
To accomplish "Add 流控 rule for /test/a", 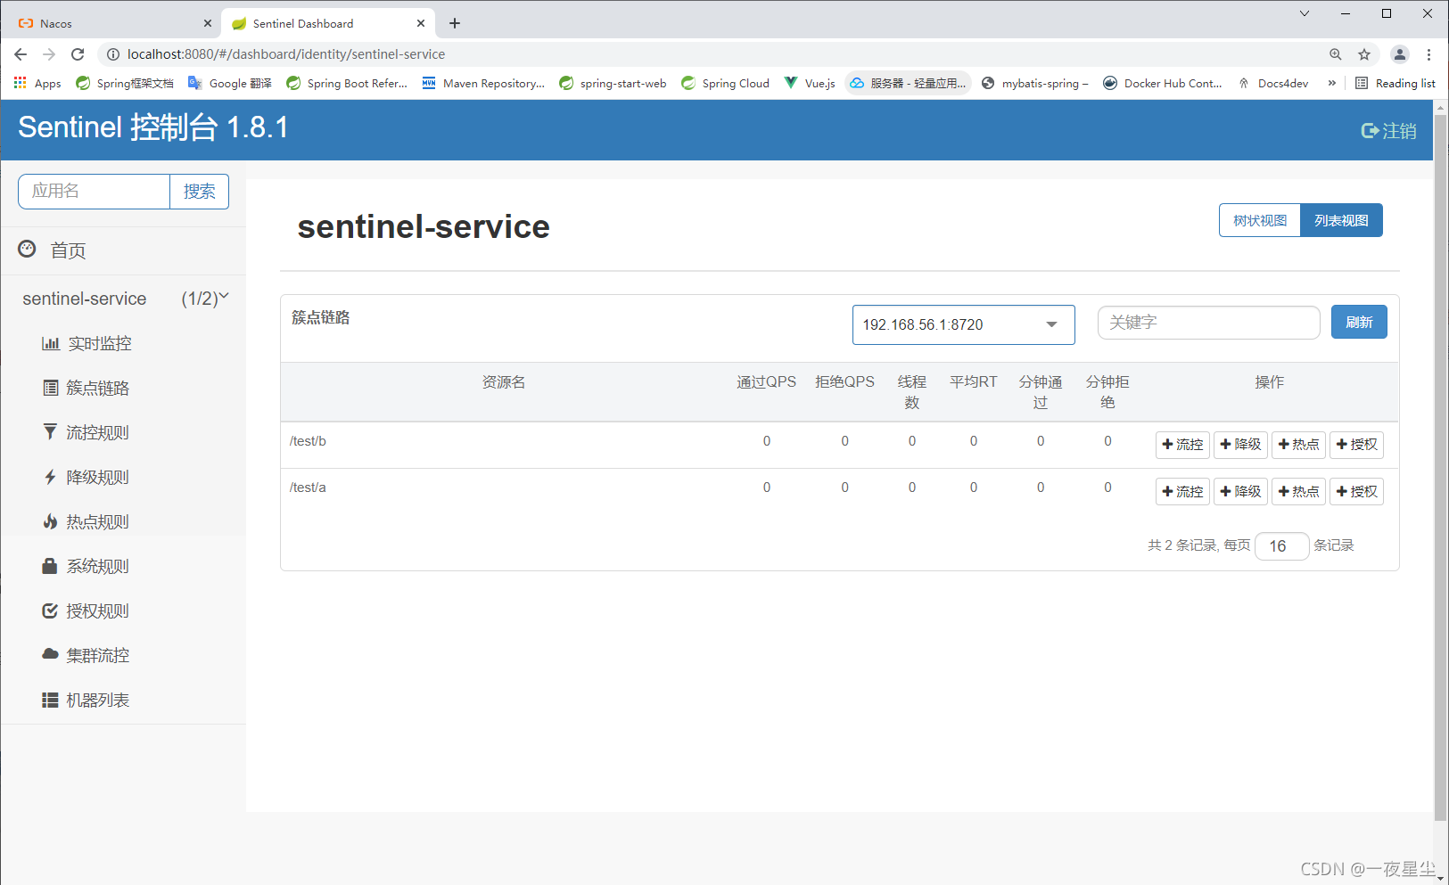I will pyautogui.click(x=1182, y=492).
